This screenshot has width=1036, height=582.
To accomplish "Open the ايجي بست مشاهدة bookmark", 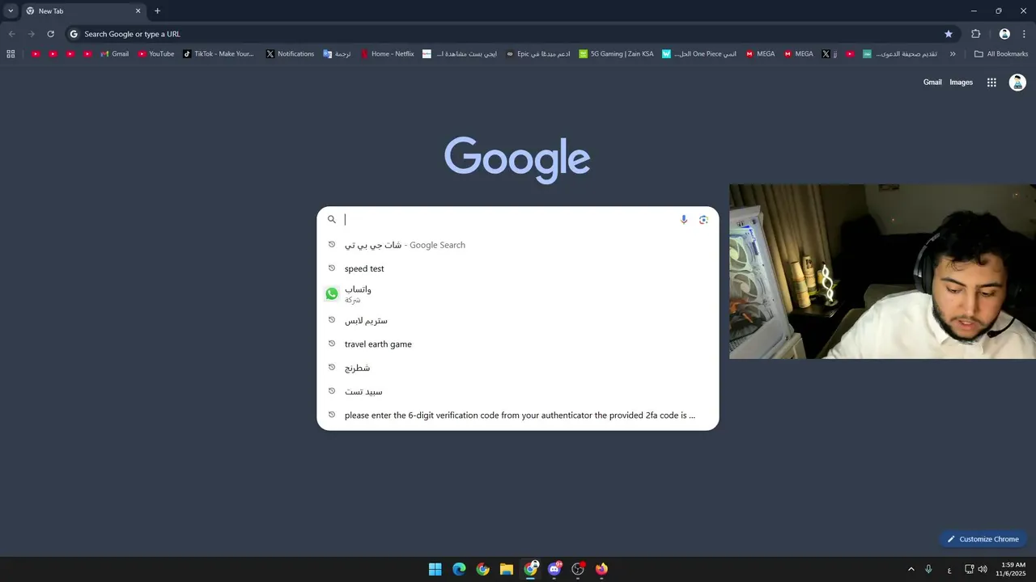I will (460, 54).
